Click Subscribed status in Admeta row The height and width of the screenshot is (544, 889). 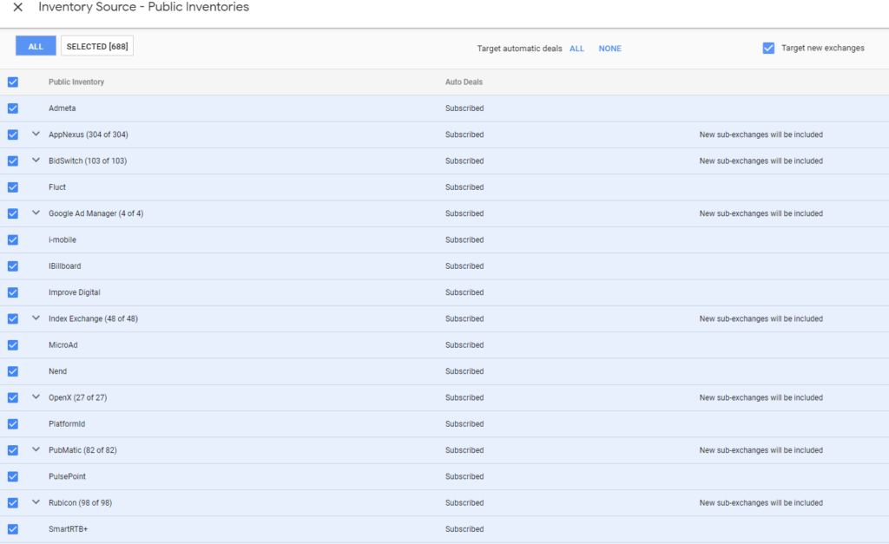[x=464, y=108]
